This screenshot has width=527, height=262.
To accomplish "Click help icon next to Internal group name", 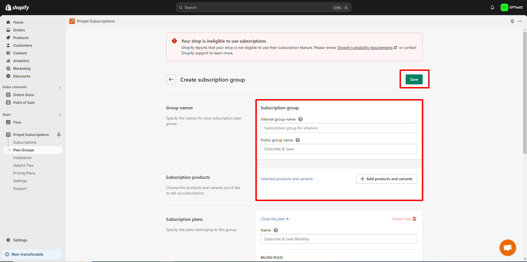I will [x=300, y=119].
